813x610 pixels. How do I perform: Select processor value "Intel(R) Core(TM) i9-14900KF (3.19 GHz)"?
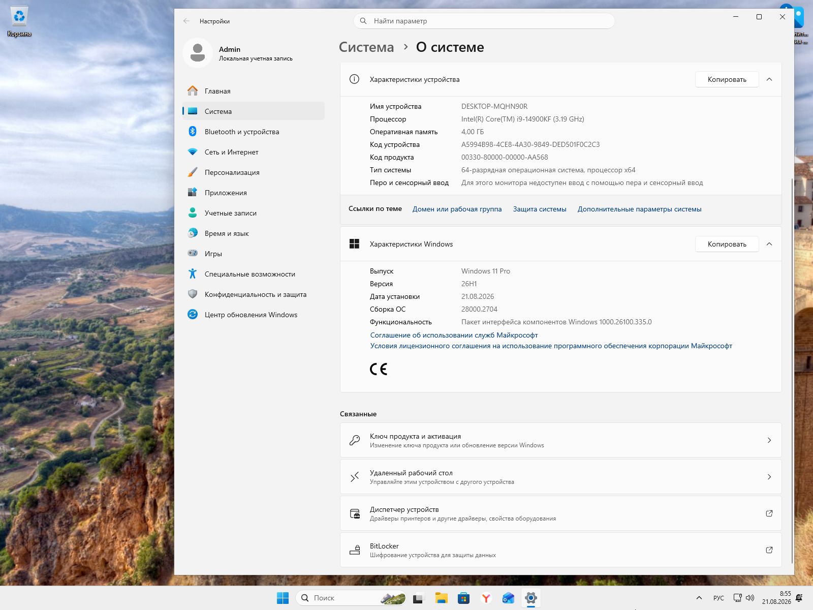523,119
